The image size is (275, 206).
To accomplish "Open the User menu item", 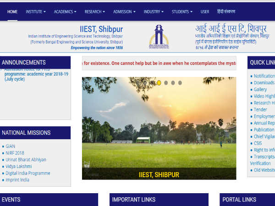I will point(205,11).
